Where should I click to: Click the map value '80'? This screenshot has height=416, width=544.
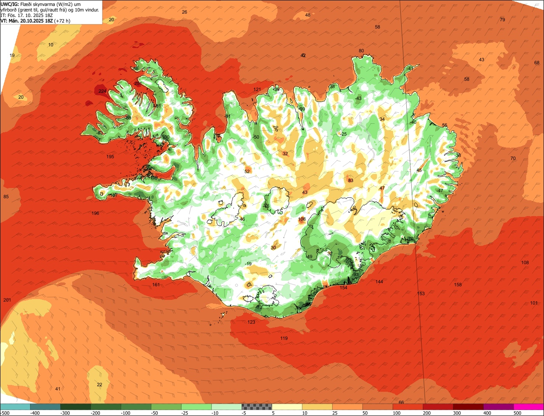pyautogui.click(x=361, y=51)
